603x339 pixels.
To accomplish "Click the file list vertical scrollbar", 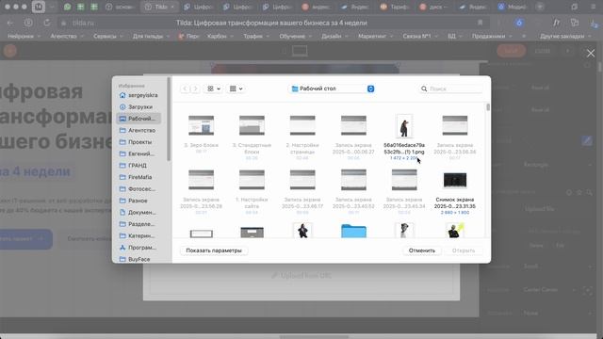I will (x=488, y=106).
